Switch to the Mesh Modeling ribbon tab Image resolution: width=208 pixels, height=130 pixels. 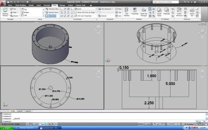pos(21,5)
